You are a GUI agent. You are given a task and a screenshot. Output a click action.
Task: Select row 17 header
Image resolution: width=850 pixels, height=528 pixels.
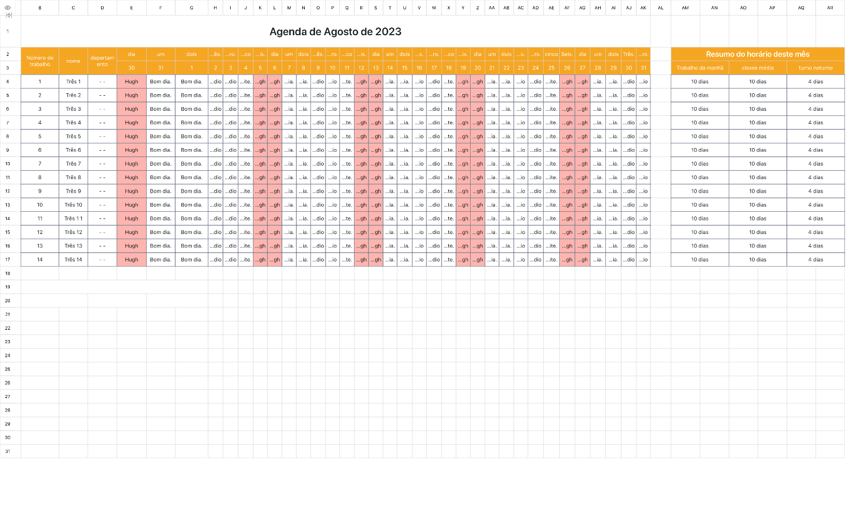click(x=8, y=259)
